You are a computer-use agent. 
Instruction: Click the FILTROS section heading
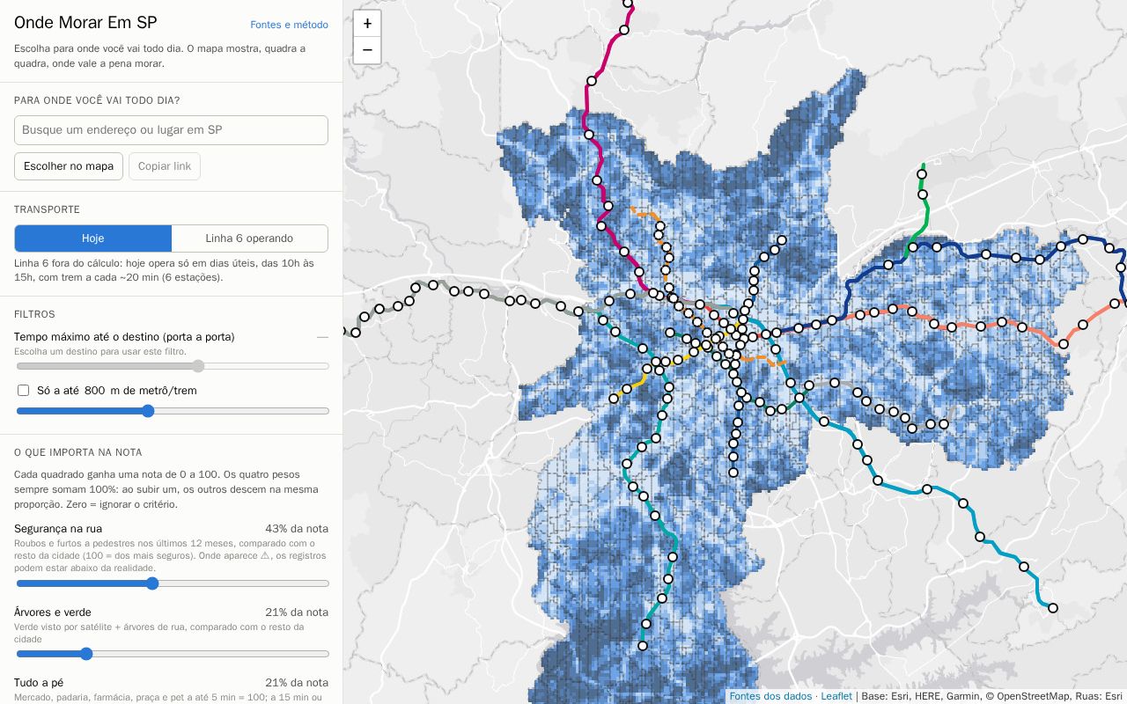point(34,314)
